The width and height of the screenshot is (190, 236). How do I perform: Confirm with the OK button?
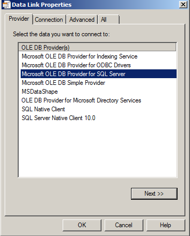[82, 225]
